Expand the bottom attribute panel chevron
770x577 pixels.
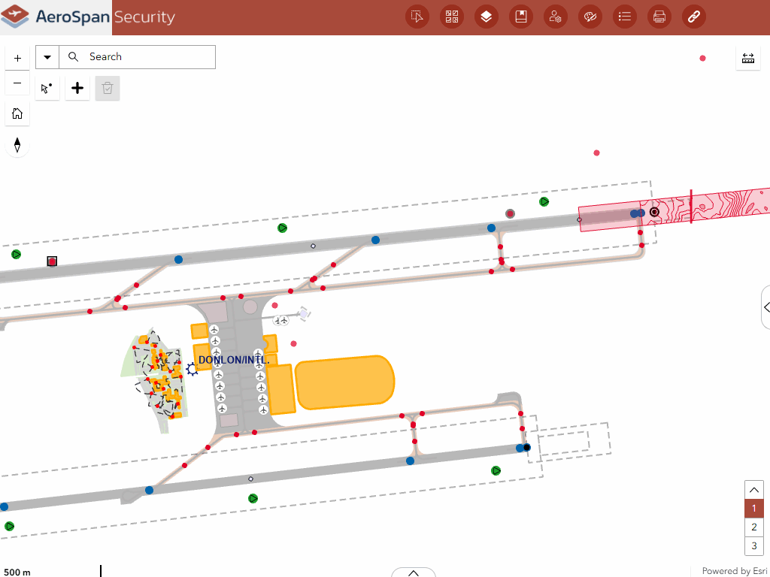tap(414, 572)
